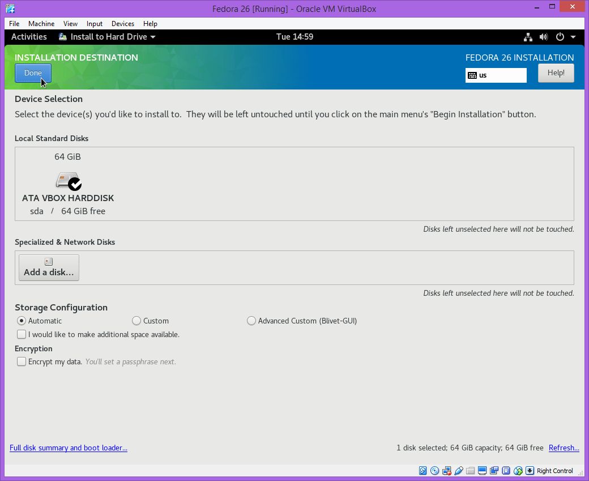Click the CPU virtualization status icon

(506, 470)
